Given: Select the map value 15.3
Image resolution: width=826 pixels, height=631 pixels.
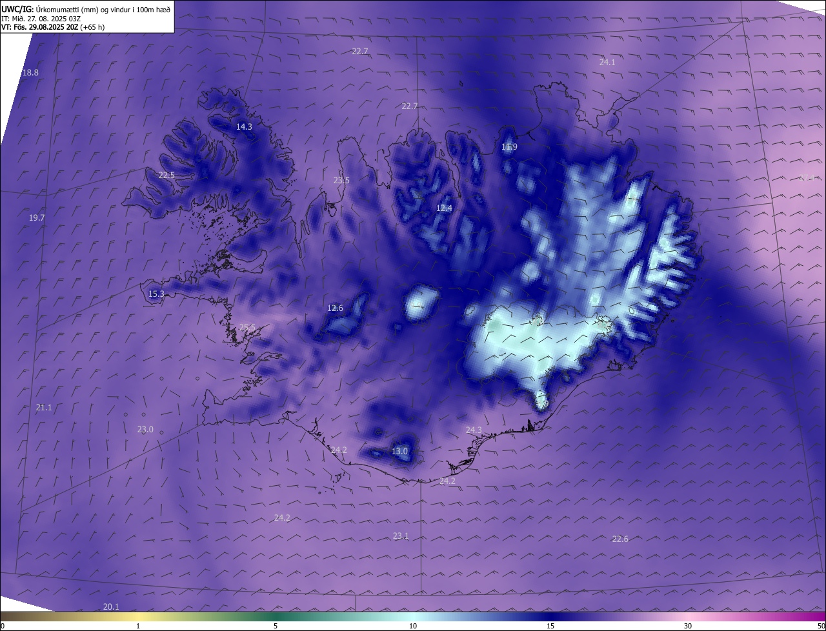Looking at the screenshot, I should [x=156, y=294].
